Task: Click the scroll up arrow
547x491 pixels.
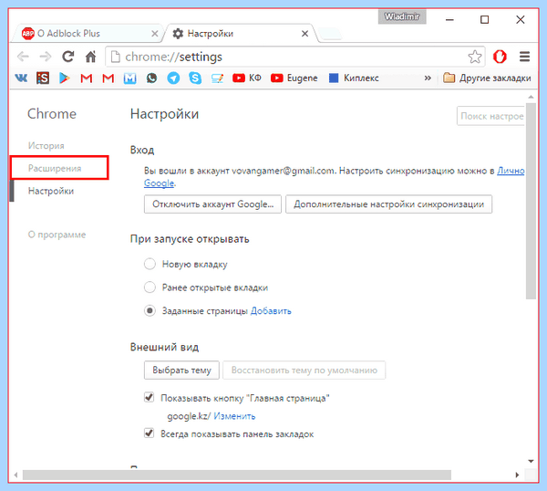Action: pos(531,97)
